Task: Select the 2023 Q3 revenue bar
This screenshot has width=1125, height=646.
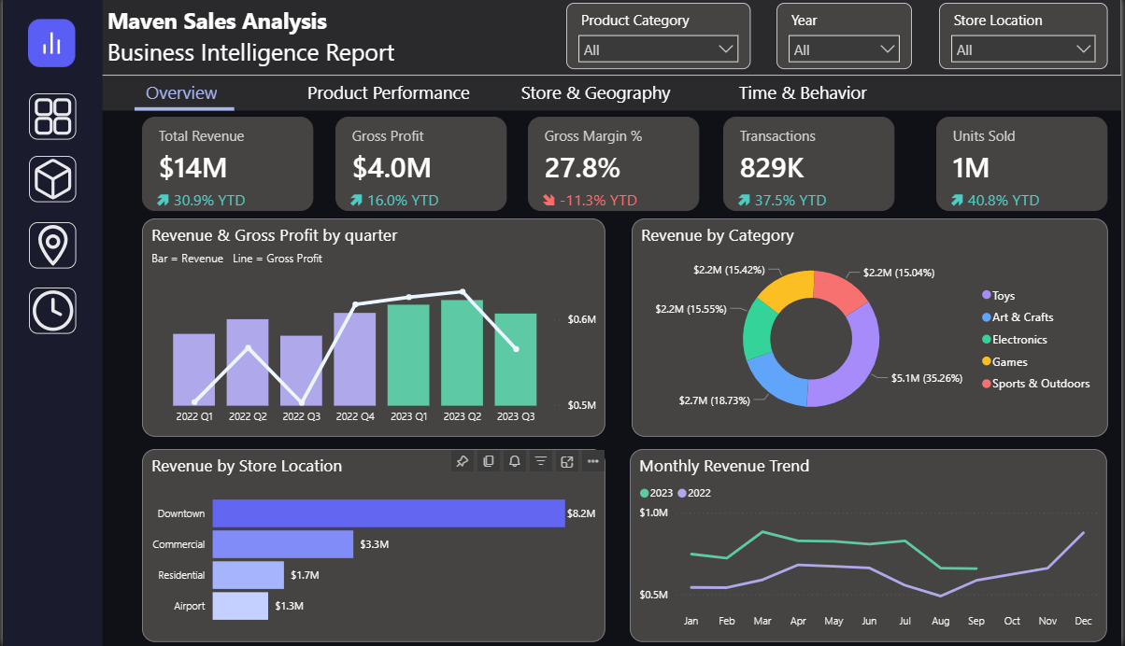Action: tap(516, 359)
